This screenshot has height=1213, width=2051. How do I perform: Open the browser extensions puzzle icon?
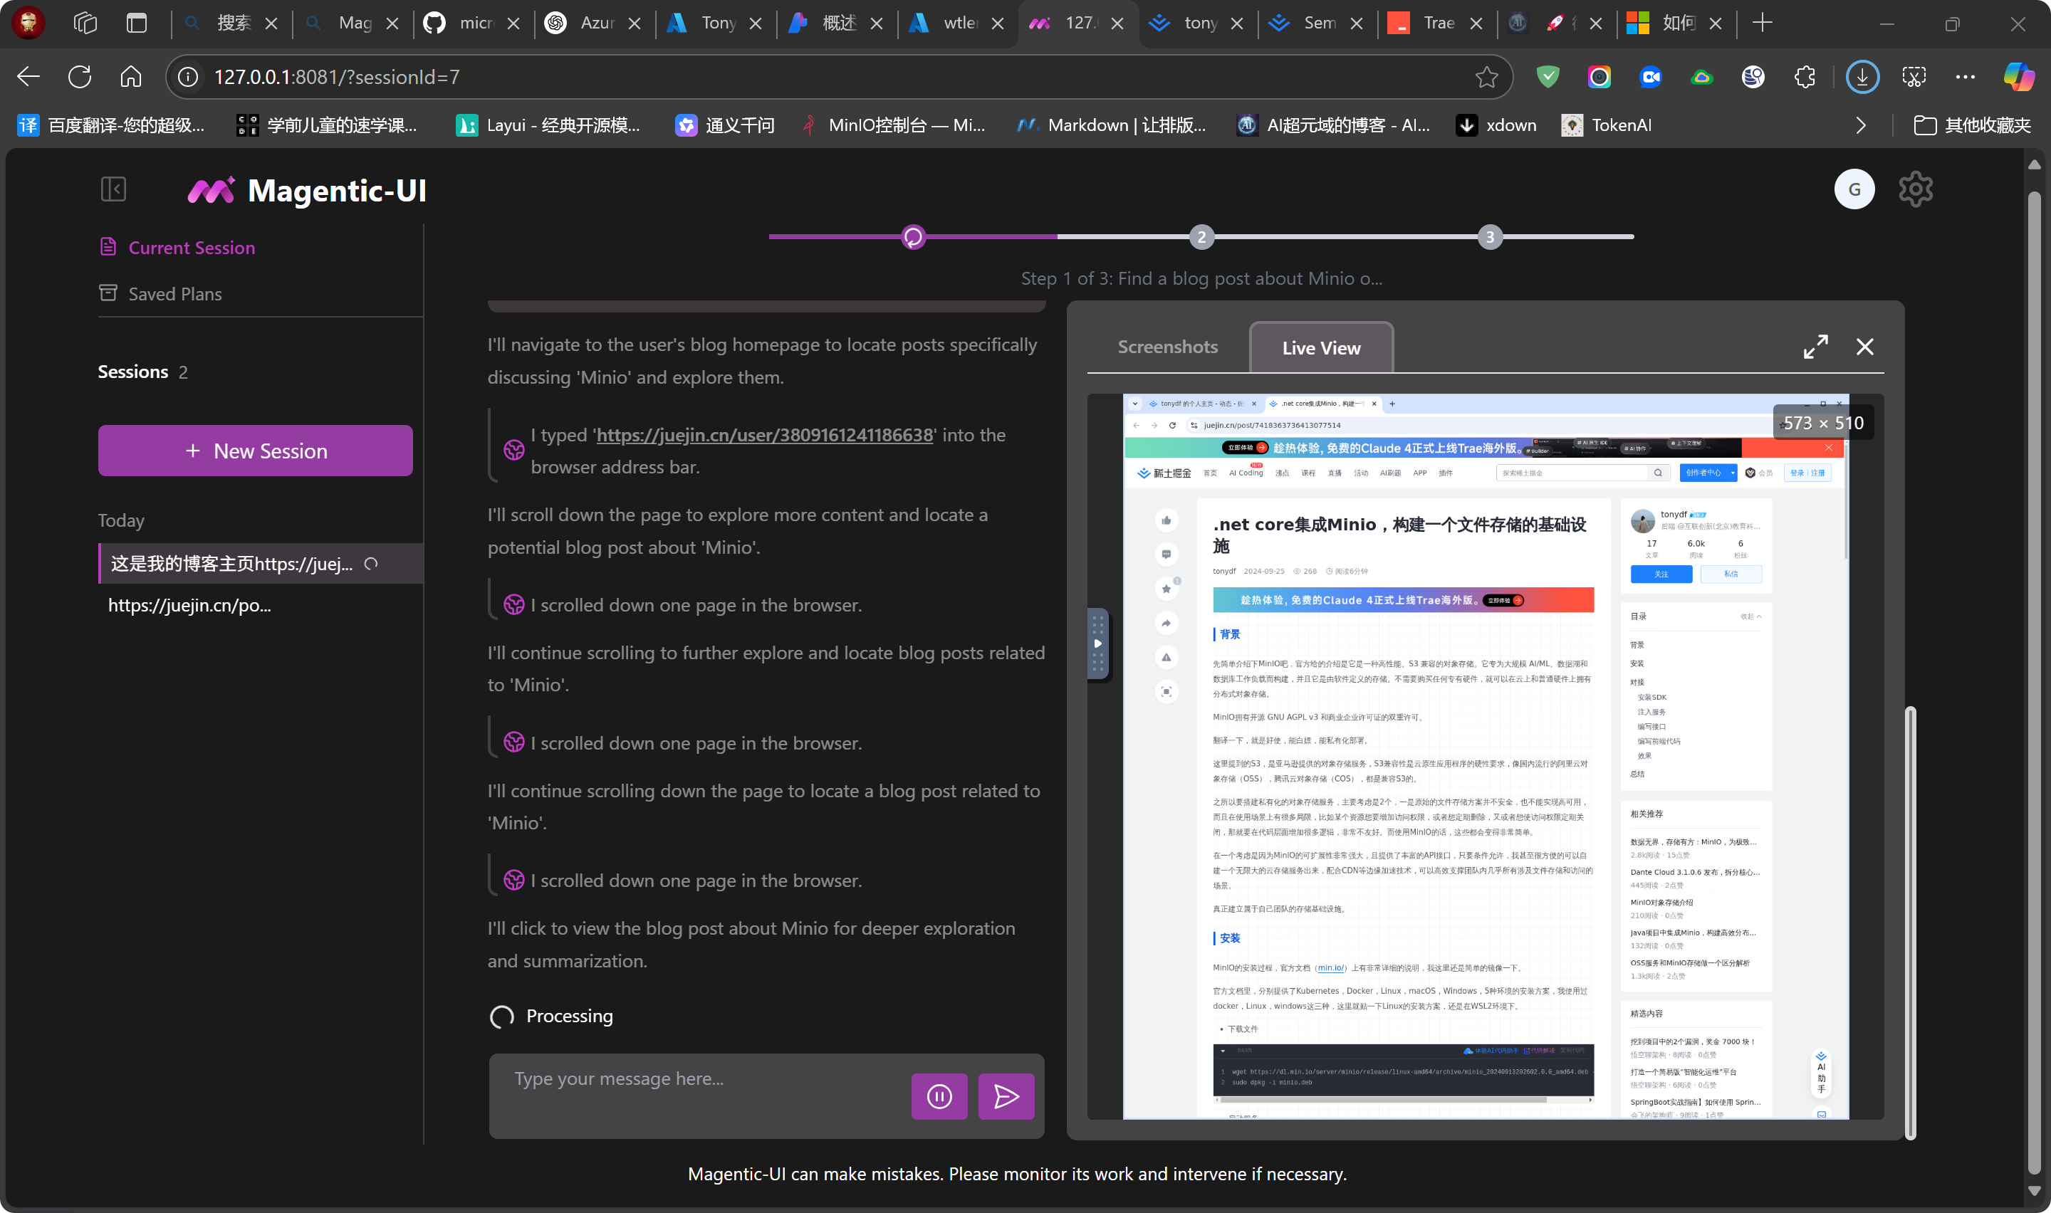click(1804, 77)
